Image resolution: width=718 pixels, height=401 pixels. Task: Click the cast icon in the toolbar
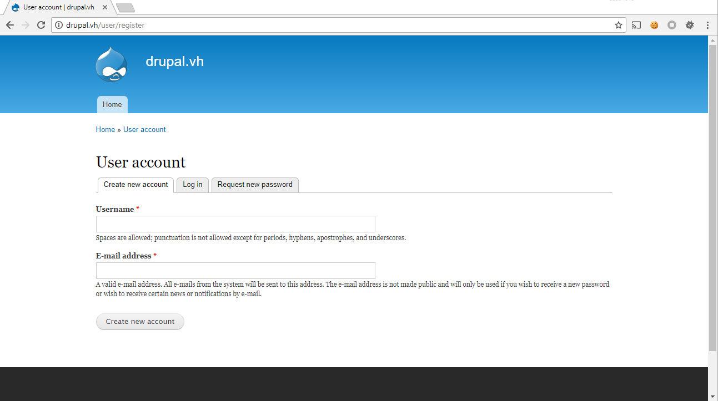636,25
